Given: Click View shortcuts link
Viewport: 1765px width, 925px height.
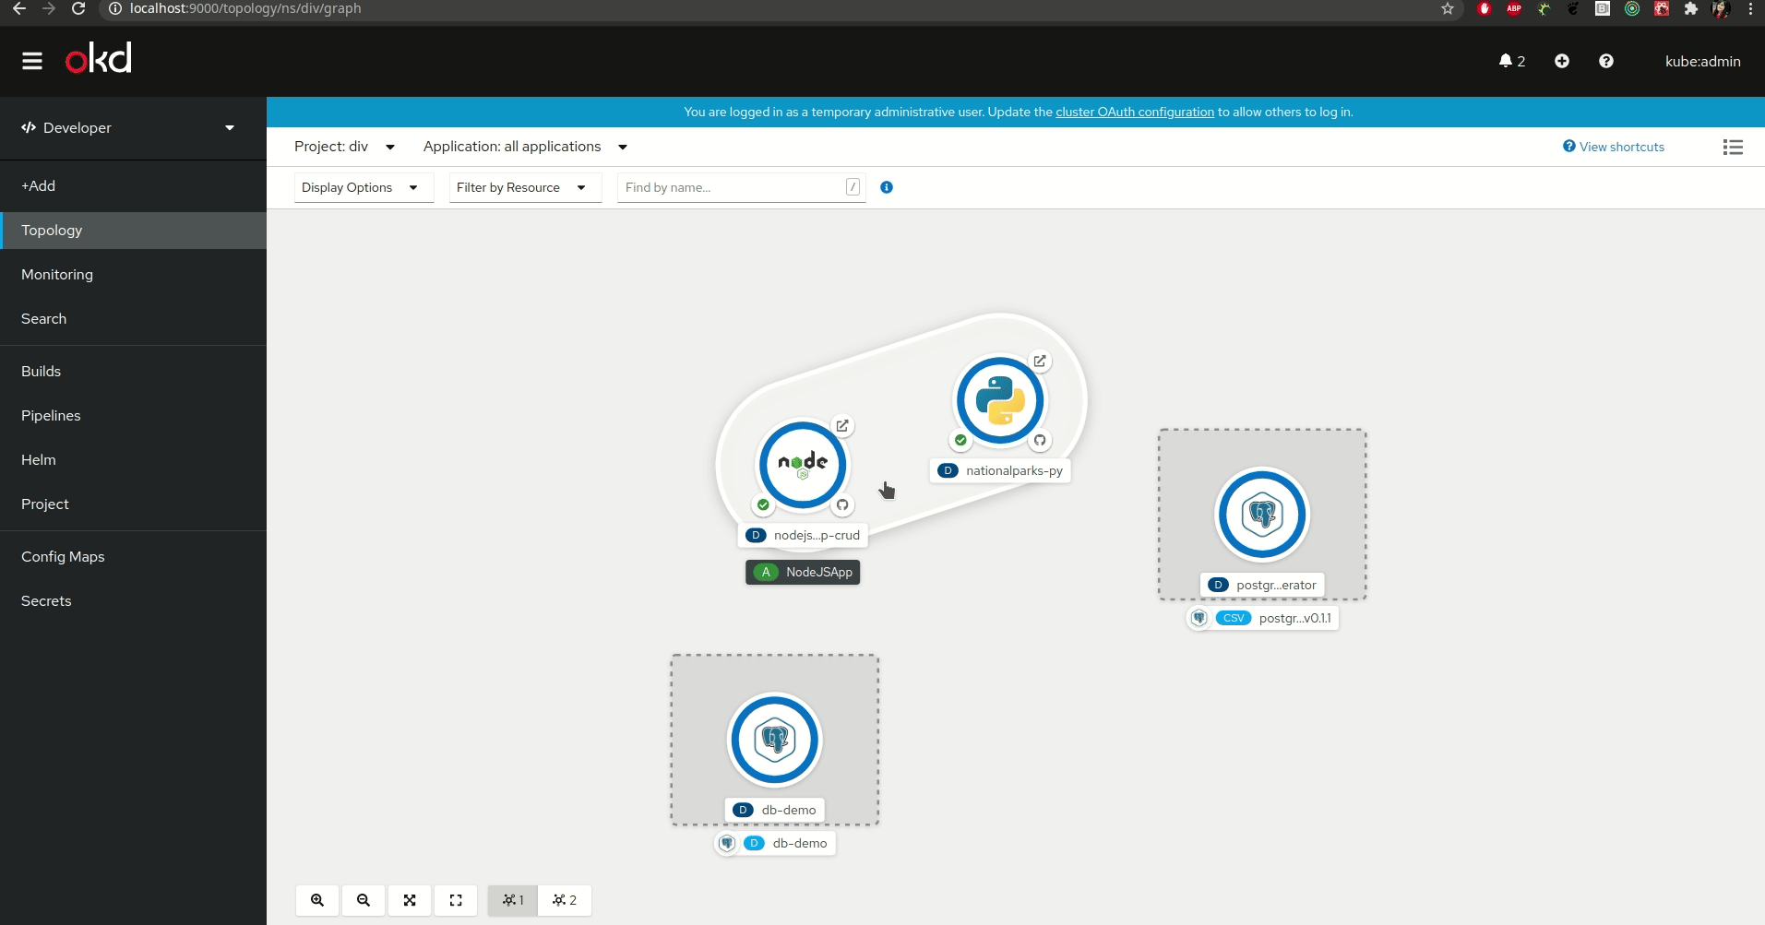Looking at the screenshot, I should (1614, 147).
